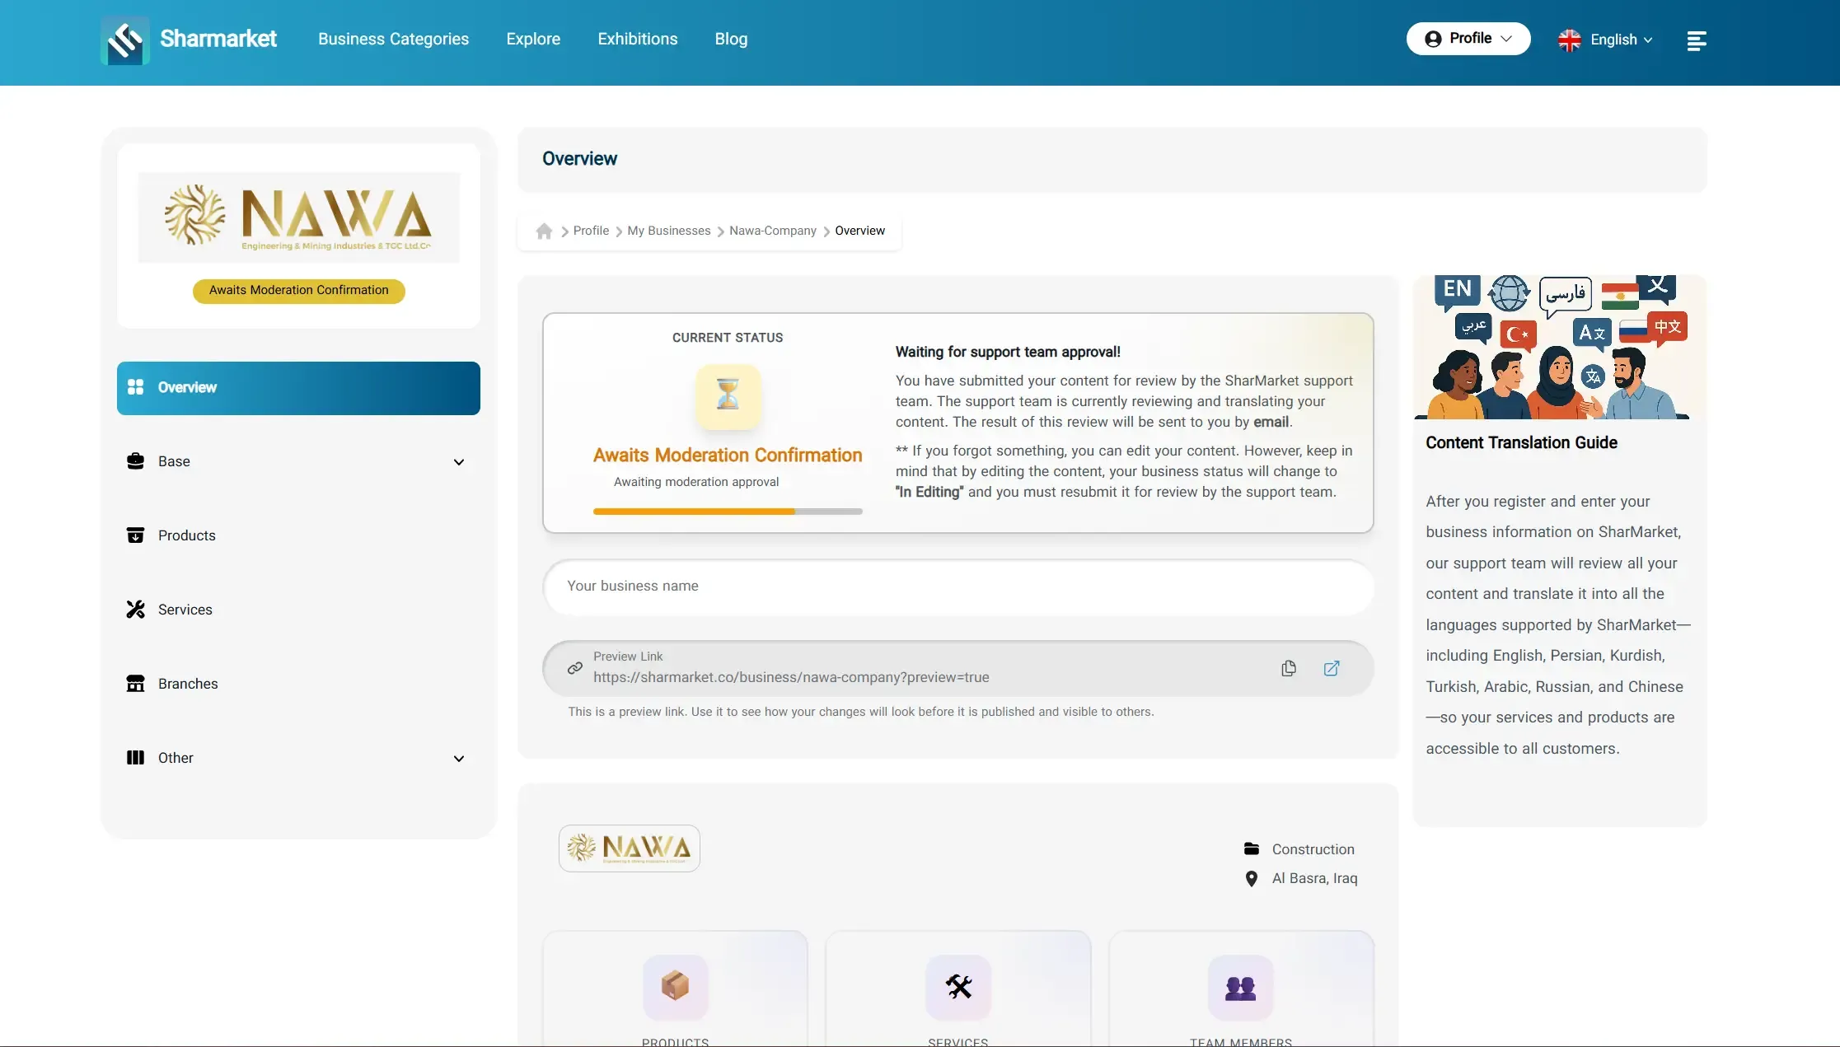Click the UK flag language icon
The width and height of the screenshot is (1840, 1047).
(x=1570, y=40)
